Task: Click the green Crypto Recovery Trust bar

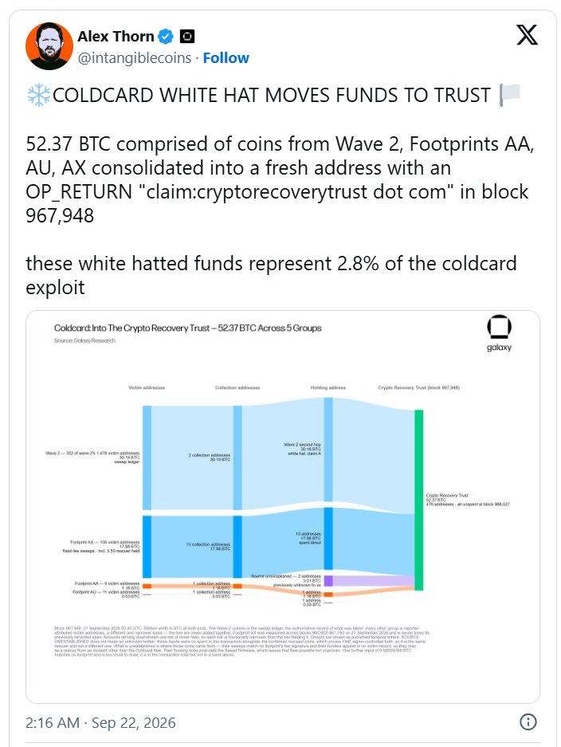Action: coord(418,500)
